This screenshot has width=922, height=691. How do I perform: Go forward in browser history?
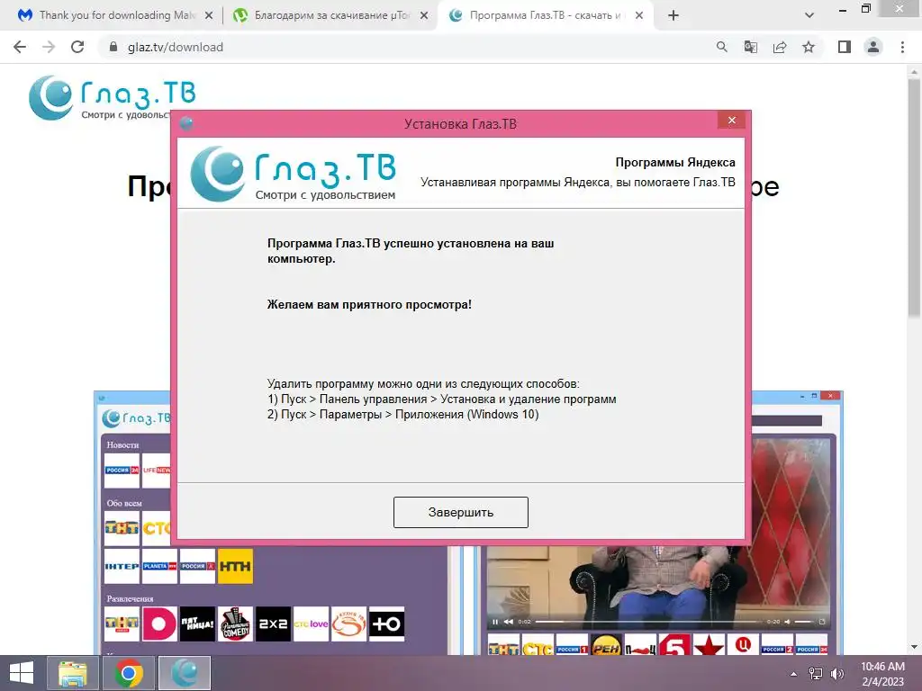pos(49,47)
